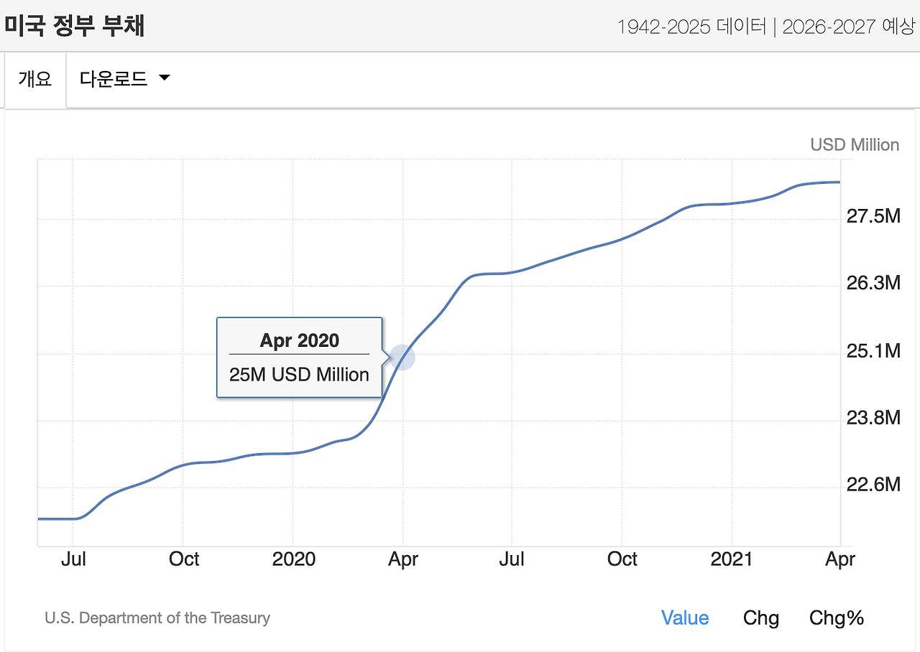The height and width of the screenshot is (652, 920).
Task: Click the 25.1M value axis label
Action: click(873, 351)
